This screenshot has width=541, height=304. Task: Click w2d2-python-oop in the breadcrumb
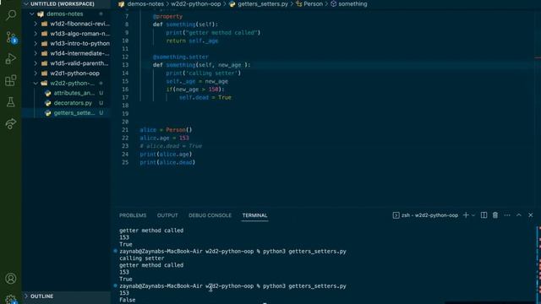coord(195,4)
